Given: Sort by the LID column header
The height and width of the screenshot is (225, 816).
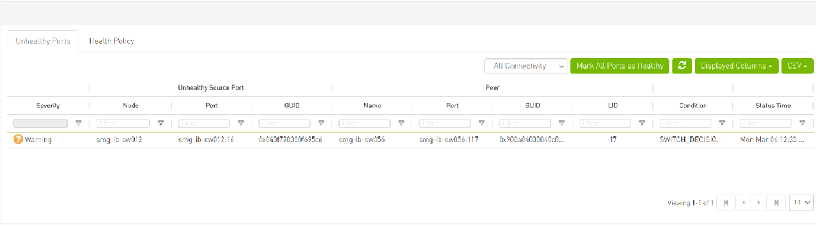Looking at the screenshot, I should (613, 106).
